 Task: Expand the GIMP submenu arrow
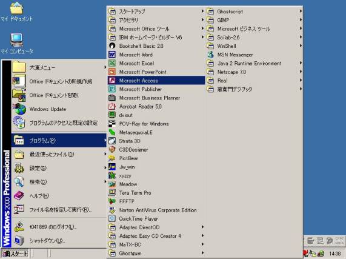301,19
